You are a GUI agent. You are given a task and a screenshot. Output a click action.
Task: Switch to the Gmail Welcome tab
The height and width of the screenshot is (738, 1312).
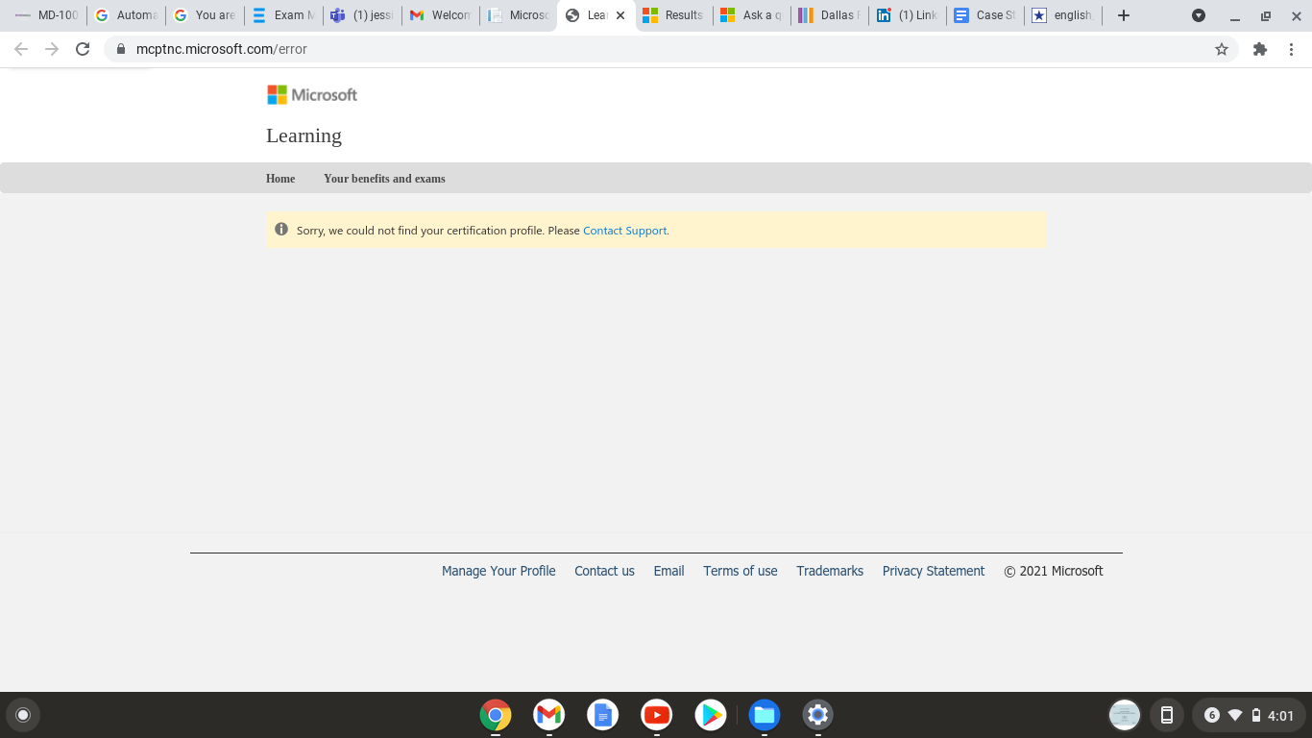tap(441, 15)
